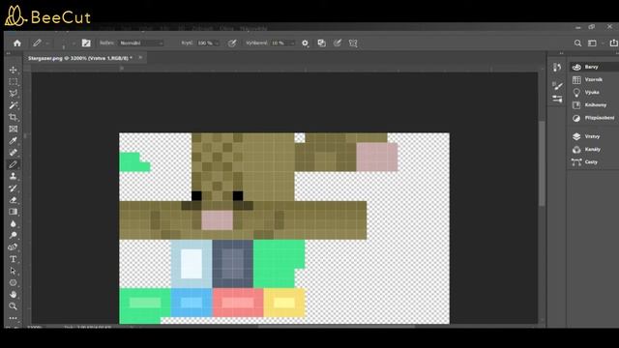Select the Pencil tool in toolbox
This screenshot has width=619, height=348.
click(13, 164)
